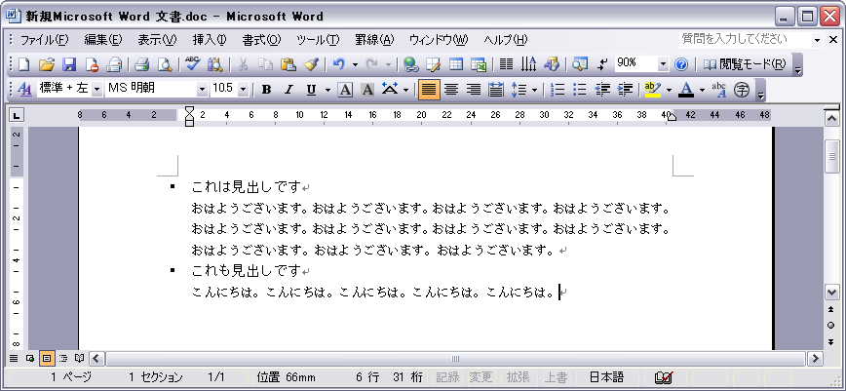This screenshot has height=391, width=846.
Task: Open the ツール(T) menu
Action: point(318,39)
